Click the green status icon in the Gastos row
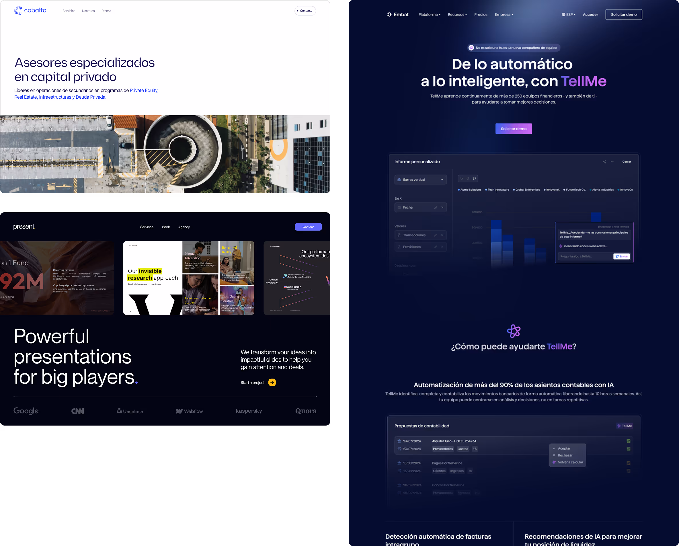This screenshot has width=679, height=546. pos(629,449)
